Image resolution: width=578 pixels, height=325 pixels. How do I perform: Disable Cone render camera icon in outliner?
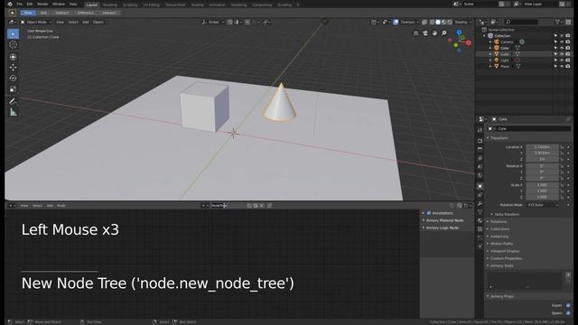[x=568, y=48]
